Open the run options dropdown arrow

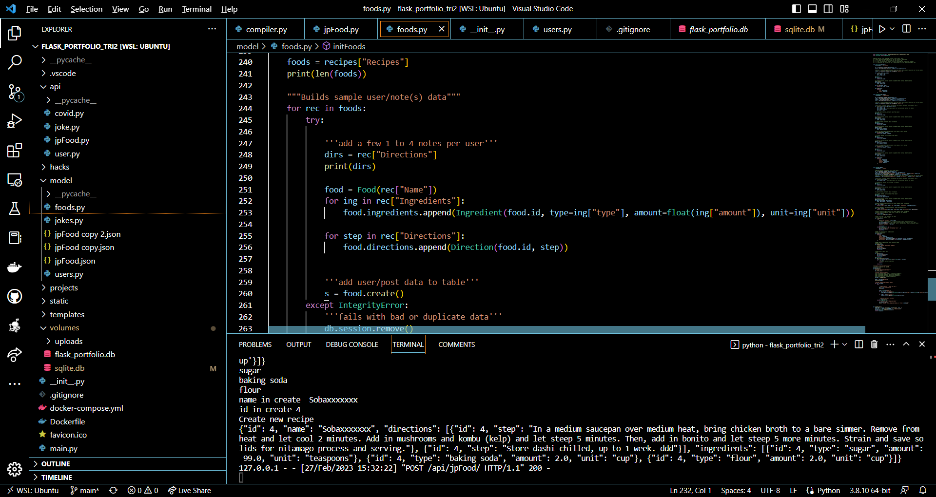[892, 29]
